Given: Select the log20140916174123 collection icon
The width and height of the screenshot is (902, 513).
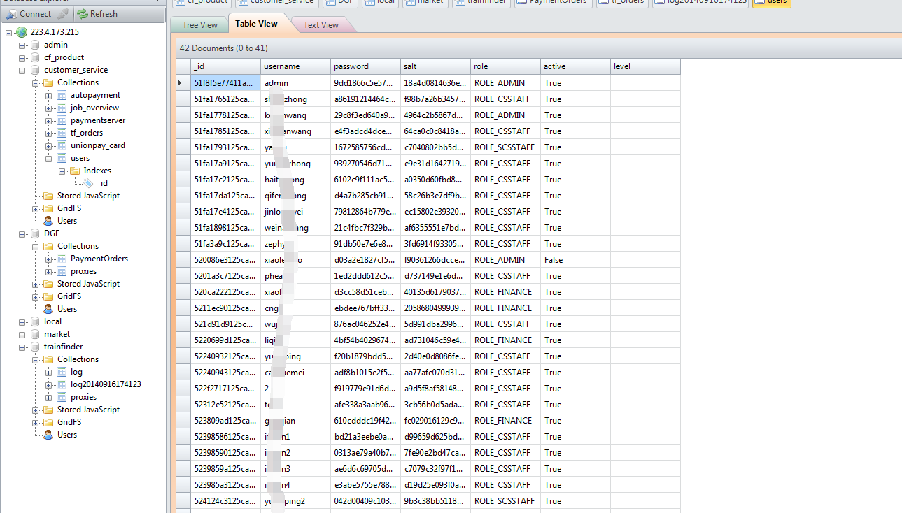Looking at the screenshot, I should (62, 384).
